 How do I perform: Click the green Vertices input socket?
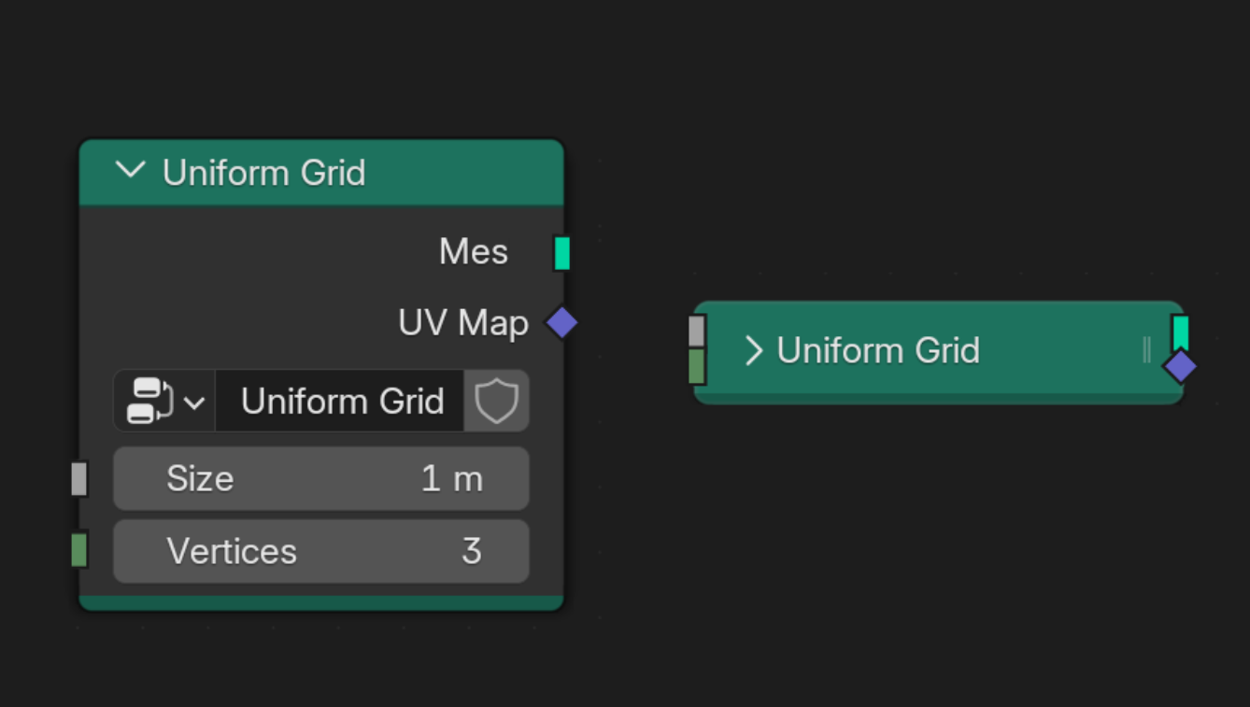[x=79, y=550]
